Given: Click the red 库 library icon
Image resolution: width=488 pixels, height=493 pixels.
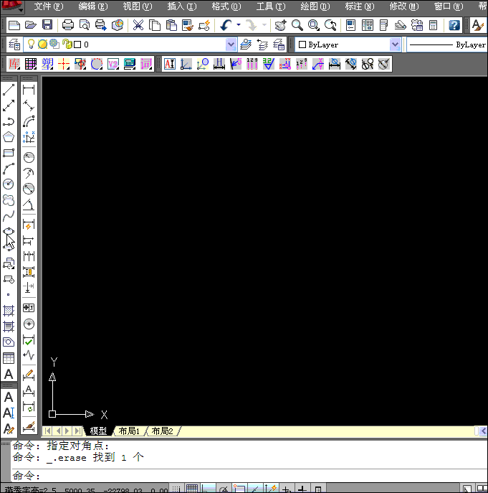Looking at the screenshot, I should (x=14, y=64).
